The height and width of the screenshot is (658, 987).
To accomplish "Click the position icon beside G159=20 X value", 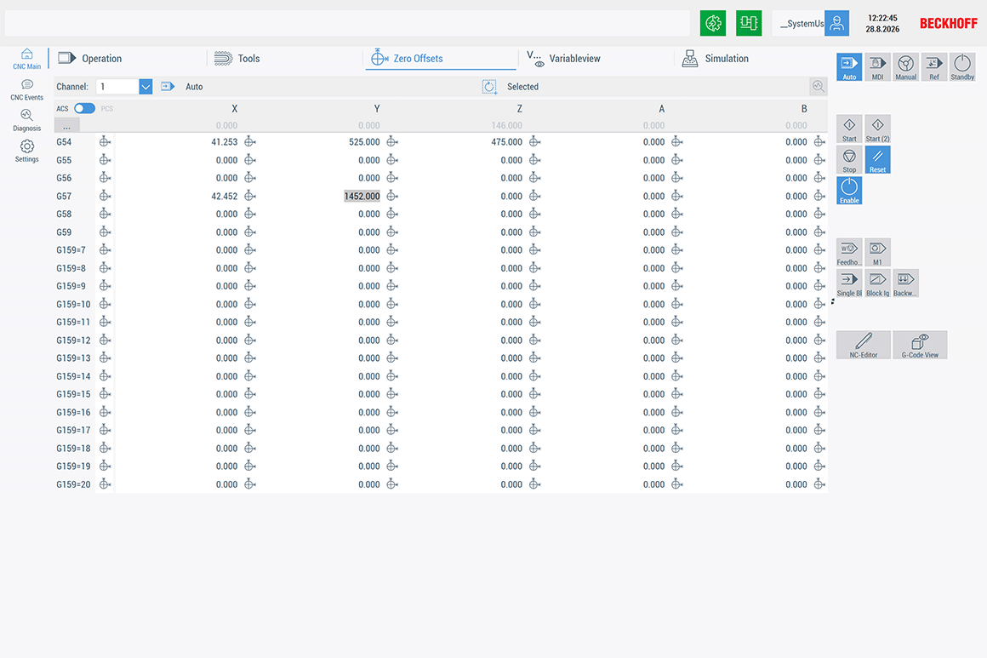I will pyautogui.click(x=250, y=484).
